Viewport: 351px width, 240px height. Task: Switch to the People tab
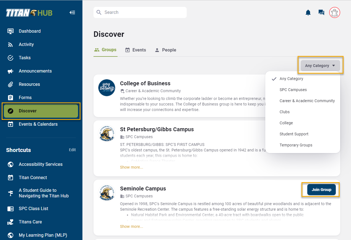(165, 50)
